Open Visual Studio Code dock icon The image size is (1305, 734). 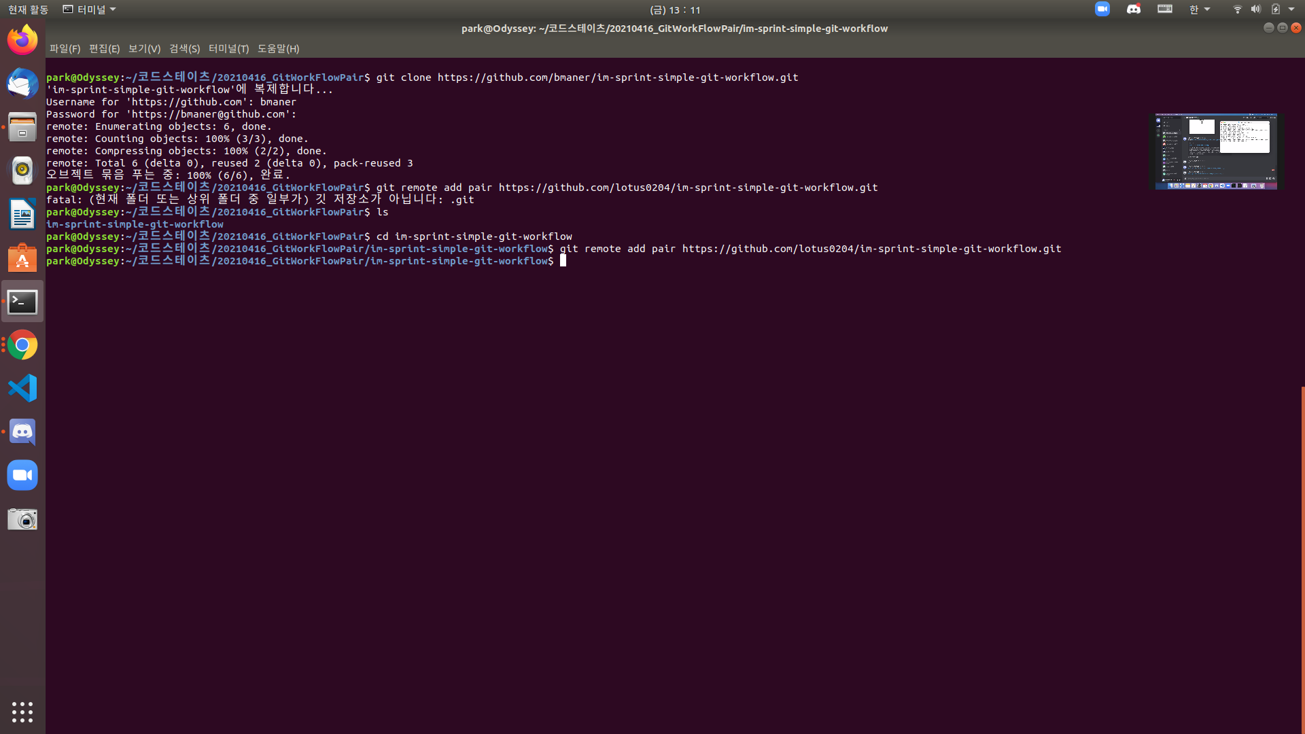click(x=22, y=389)
